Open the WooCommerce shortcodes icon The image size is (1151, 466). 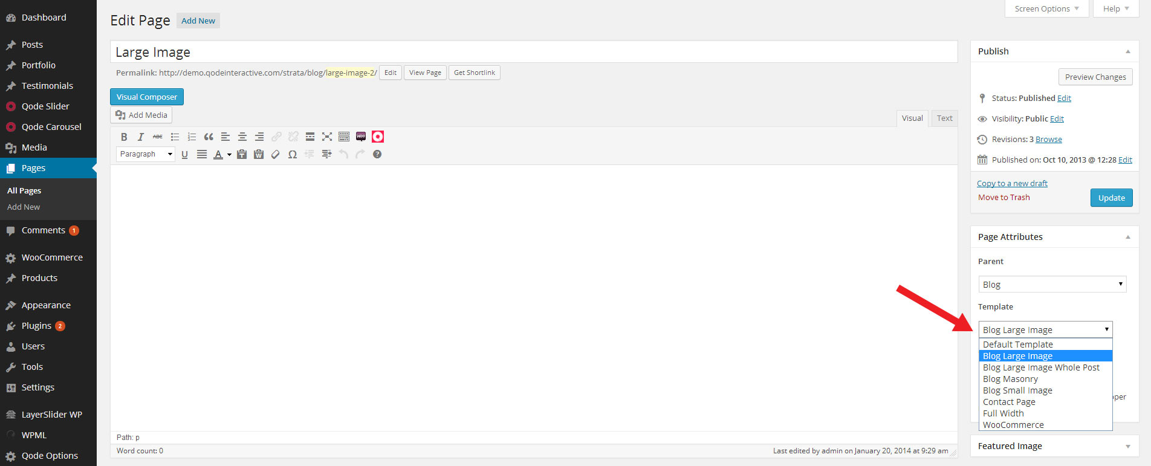361,137
